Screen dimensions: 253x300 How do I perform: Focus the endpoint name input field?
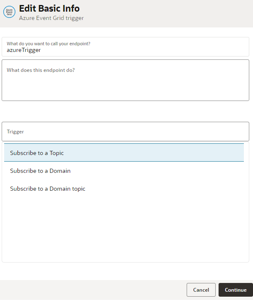[x=125, y=50]
